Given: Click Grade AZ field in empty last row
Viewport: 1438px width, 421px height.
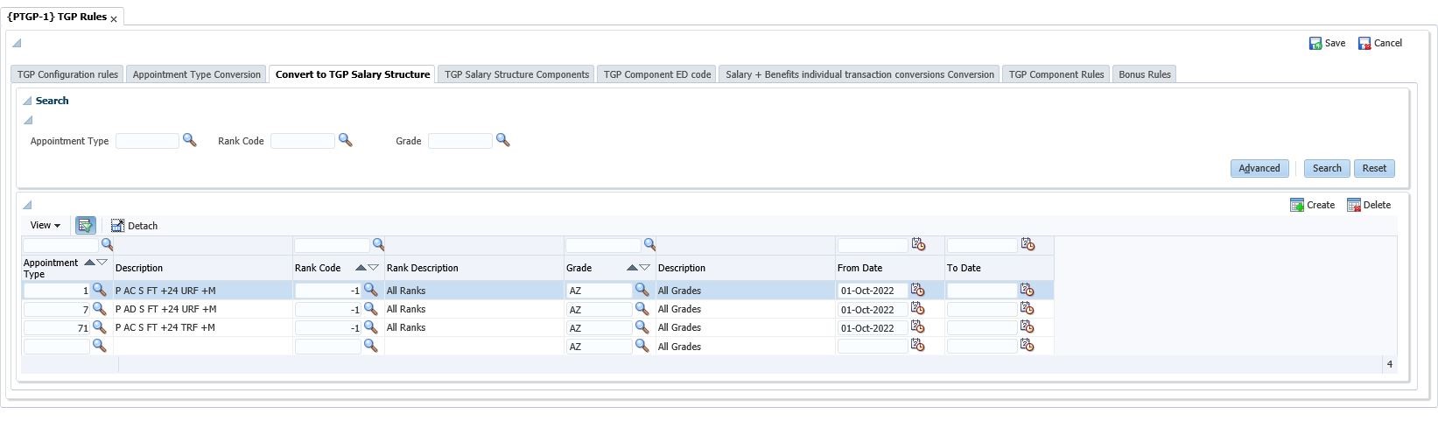Looking at the screenshot, I should 599,347.
